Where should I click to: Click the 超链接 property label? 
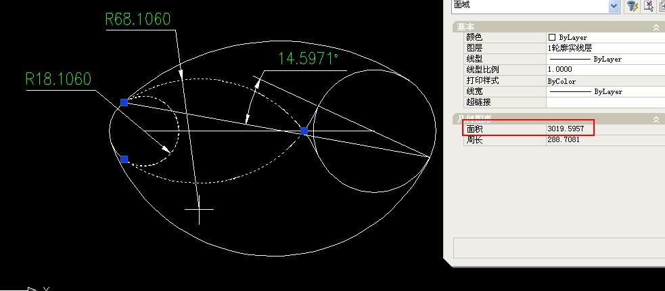[x=478, y=102]
